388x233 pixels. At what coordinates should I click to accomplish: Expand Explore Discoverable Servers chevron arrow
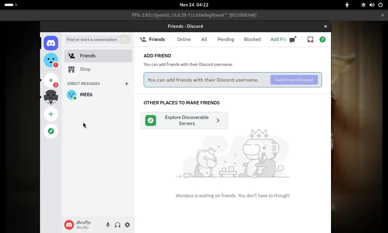(x=218, y=120)
